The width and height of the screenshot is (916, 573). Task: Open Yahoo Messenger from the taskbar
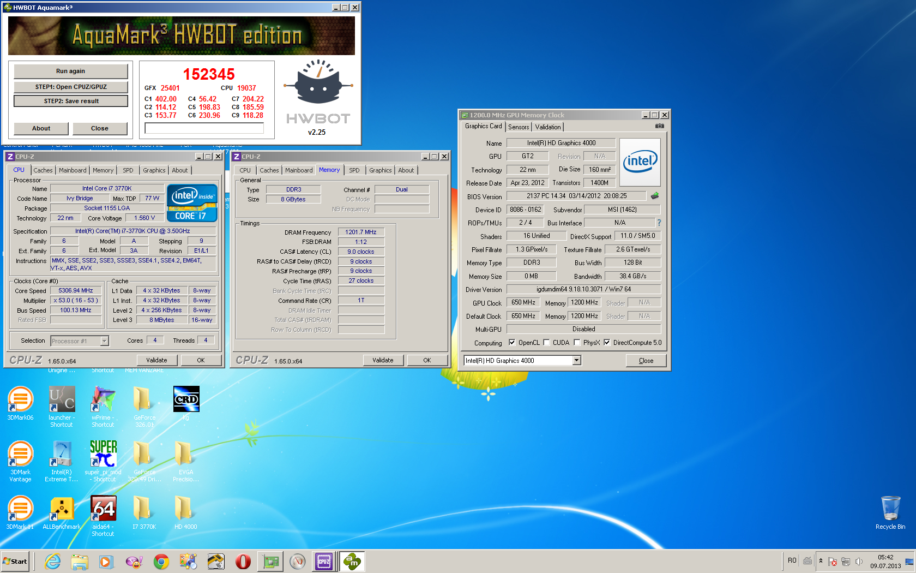tap(134, 561)
